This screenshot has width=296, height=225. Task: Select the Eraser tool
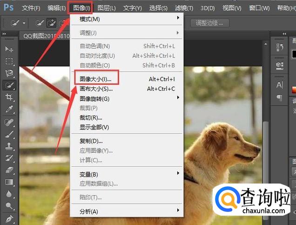pyautogui.click(x=9, y=170)
